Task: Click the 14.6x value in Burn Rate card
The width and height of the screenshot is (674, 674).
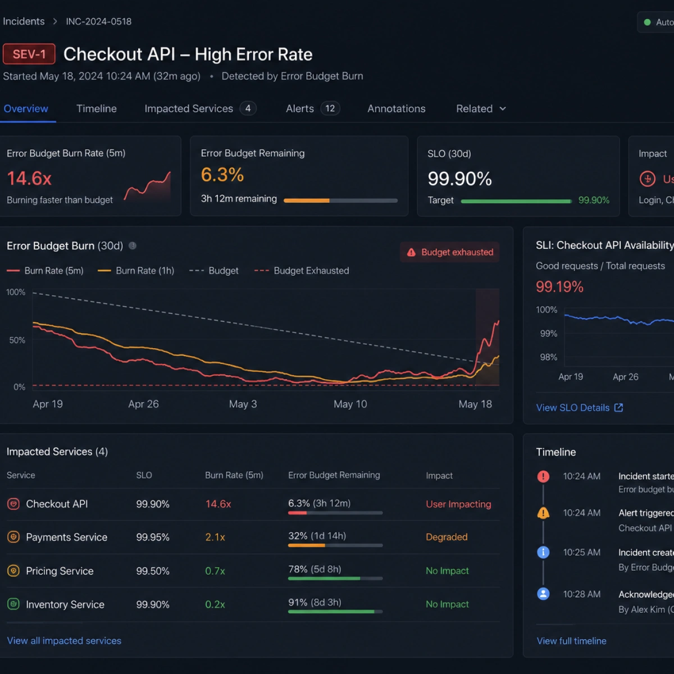Action: (x=29, y=179)
